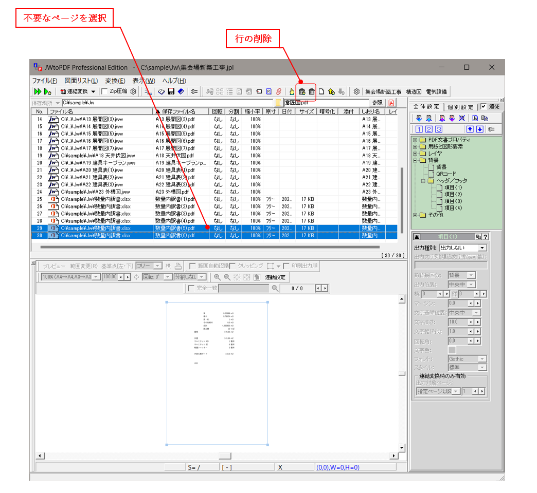Screen dimensions: 537x493
Task: Collapse the ヘッダ／フッタ tree node
Action: tap(423, 181)
